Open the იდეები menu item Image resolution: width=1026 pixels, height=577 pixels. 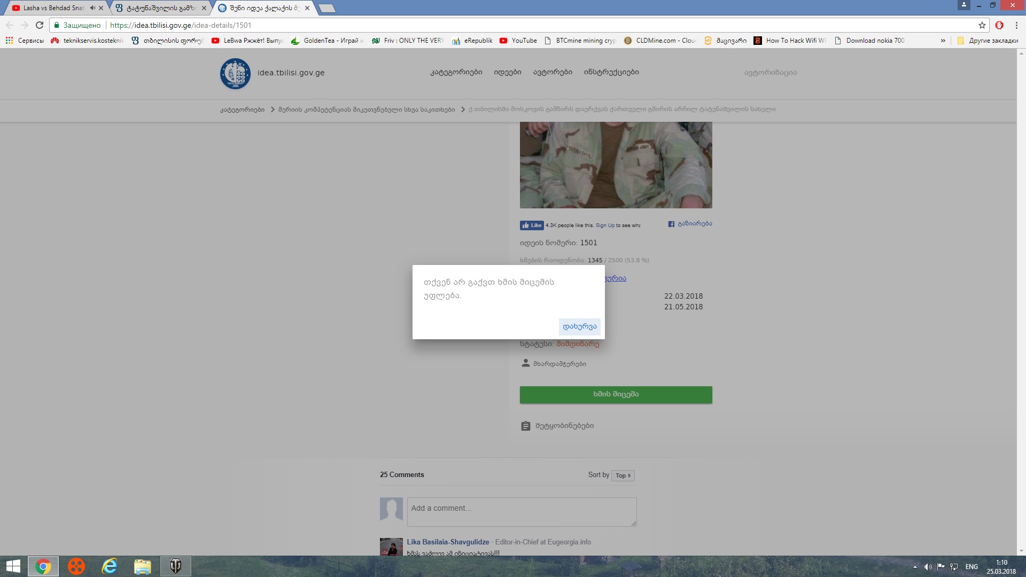(507, 72)
